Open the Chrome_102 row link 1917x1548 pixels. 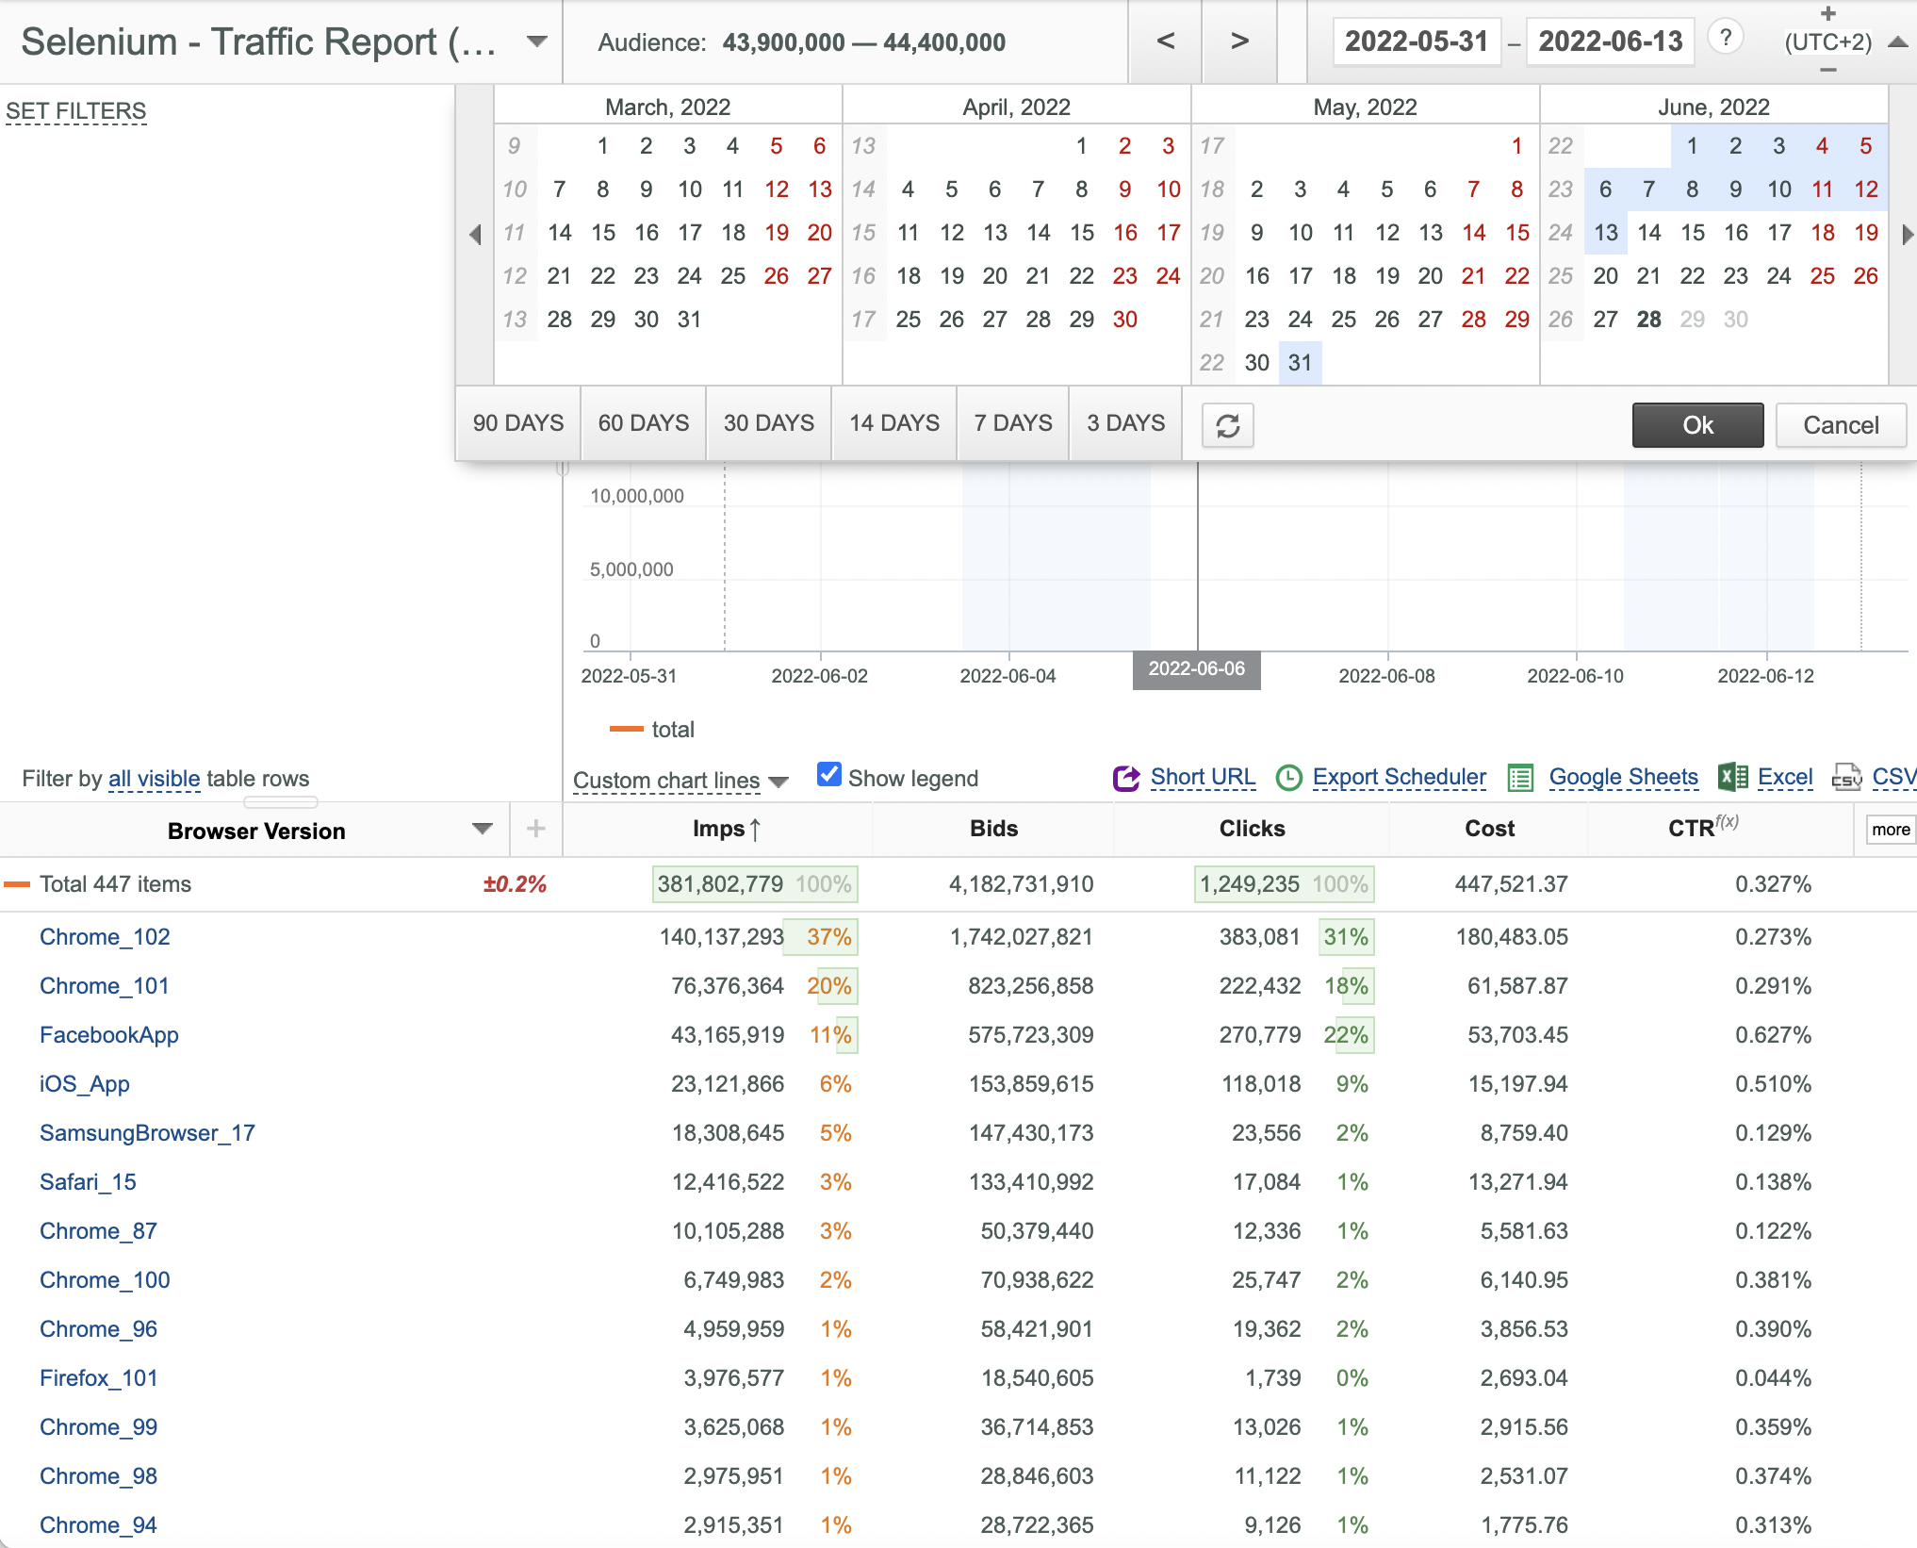[x=105, y=937]
